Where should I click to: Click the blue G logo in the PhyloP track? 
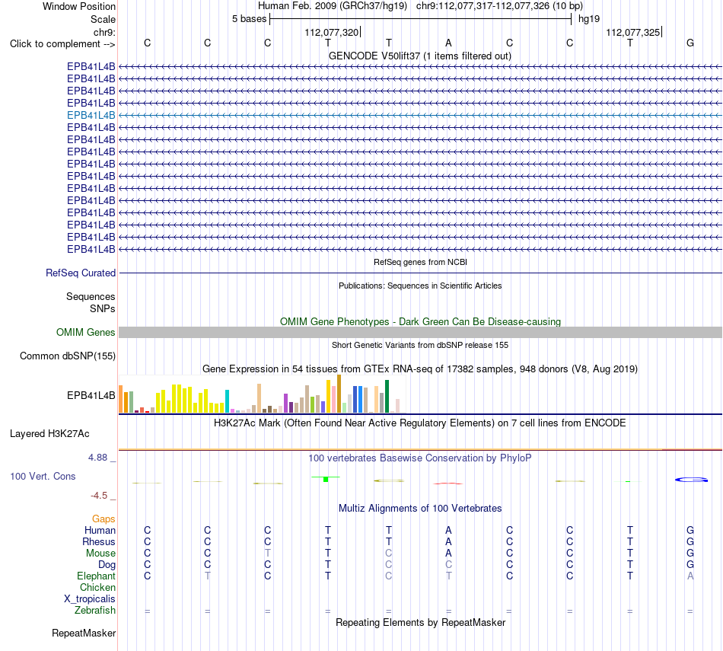(x=691, y=480)
